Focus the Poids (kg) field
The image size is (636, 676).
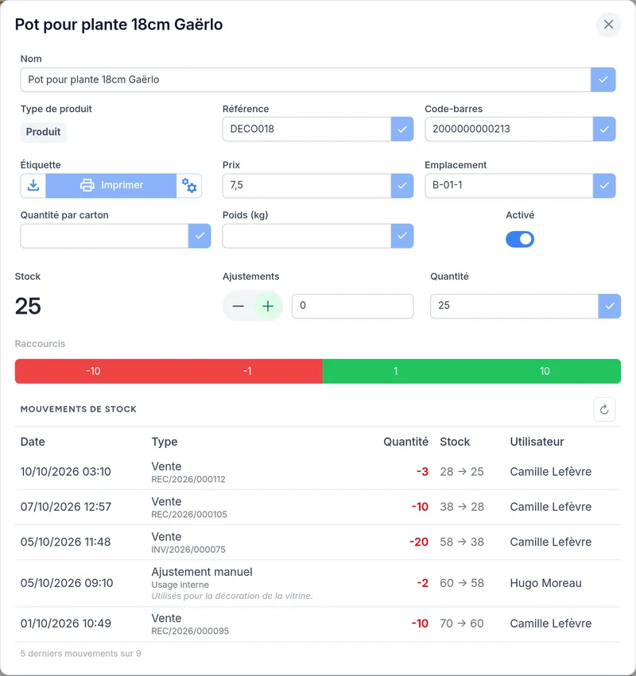[x=307, y=236]
